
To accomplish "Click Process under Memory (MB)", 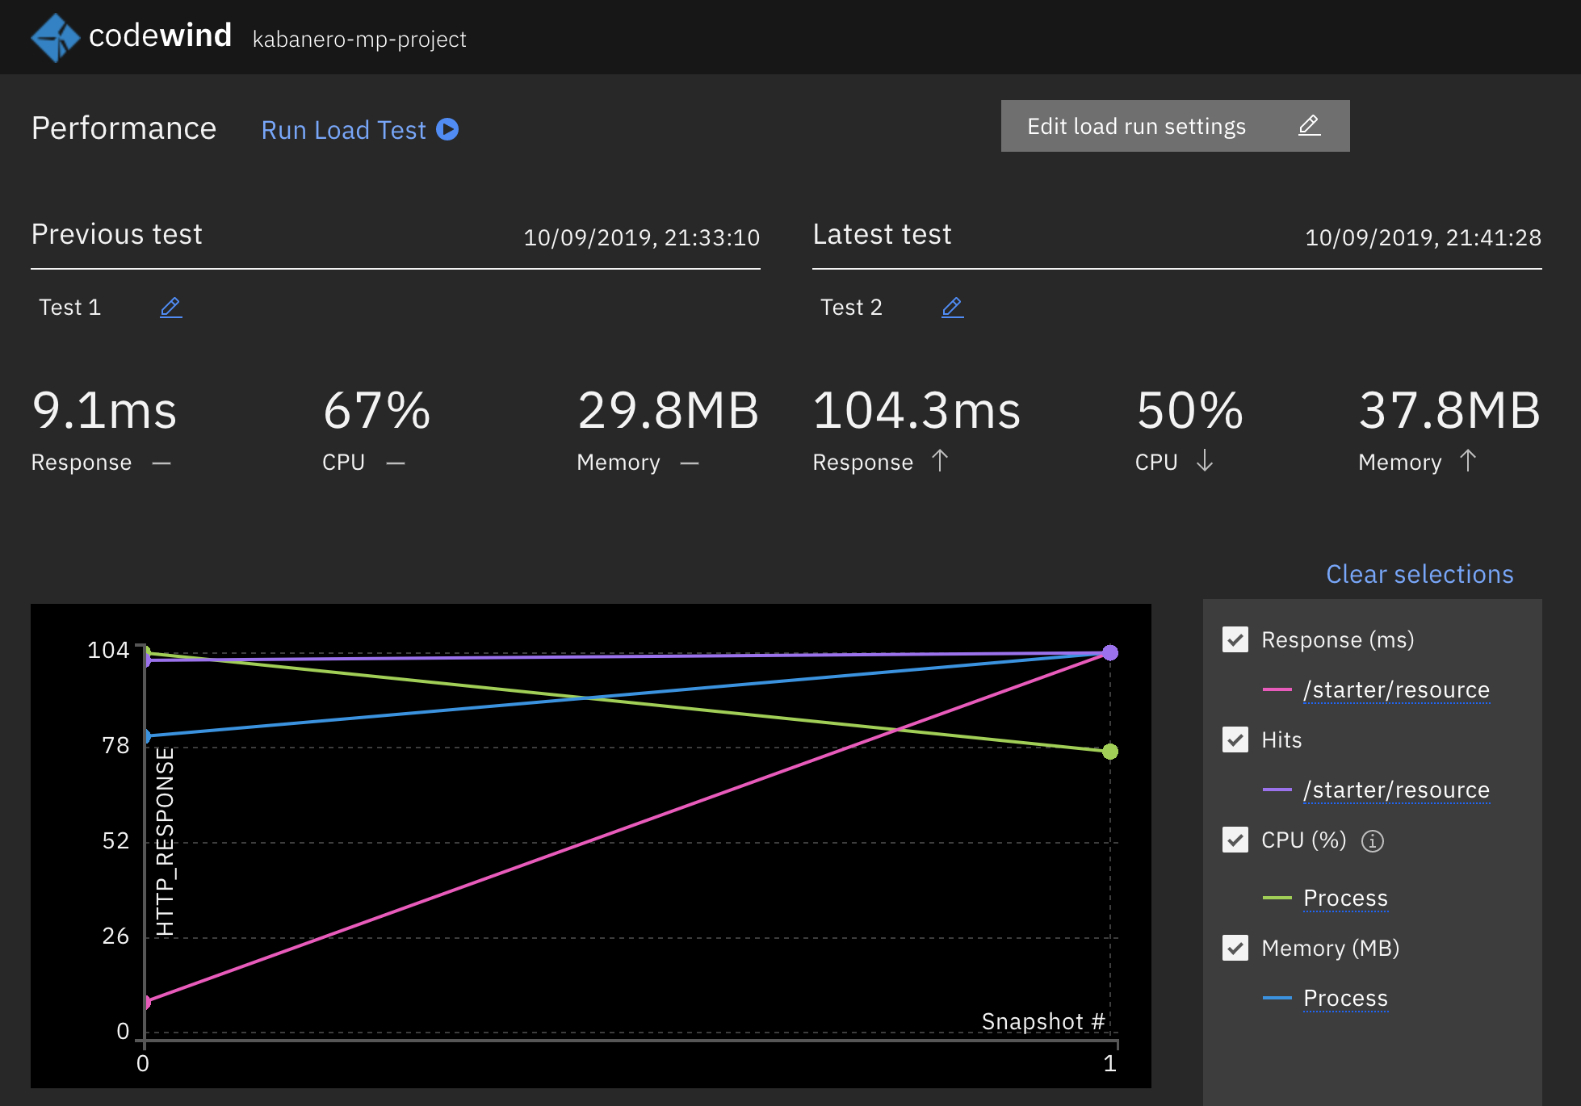I will click(1344, 998).
